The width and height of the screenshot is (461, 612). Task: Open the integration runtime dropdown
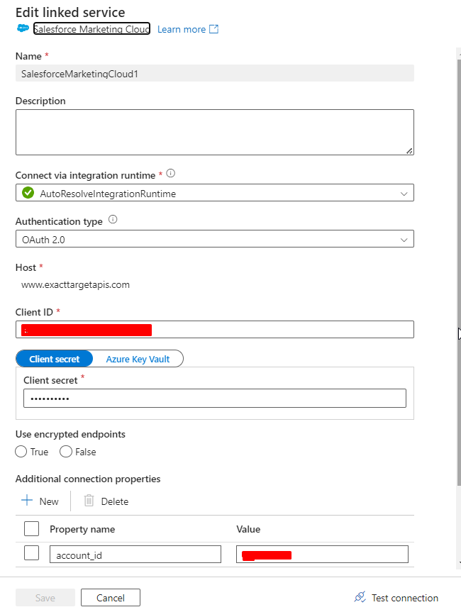pos(404,192)
